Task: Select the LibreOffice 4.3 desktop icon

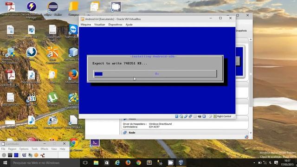Action: click(73, 122)
